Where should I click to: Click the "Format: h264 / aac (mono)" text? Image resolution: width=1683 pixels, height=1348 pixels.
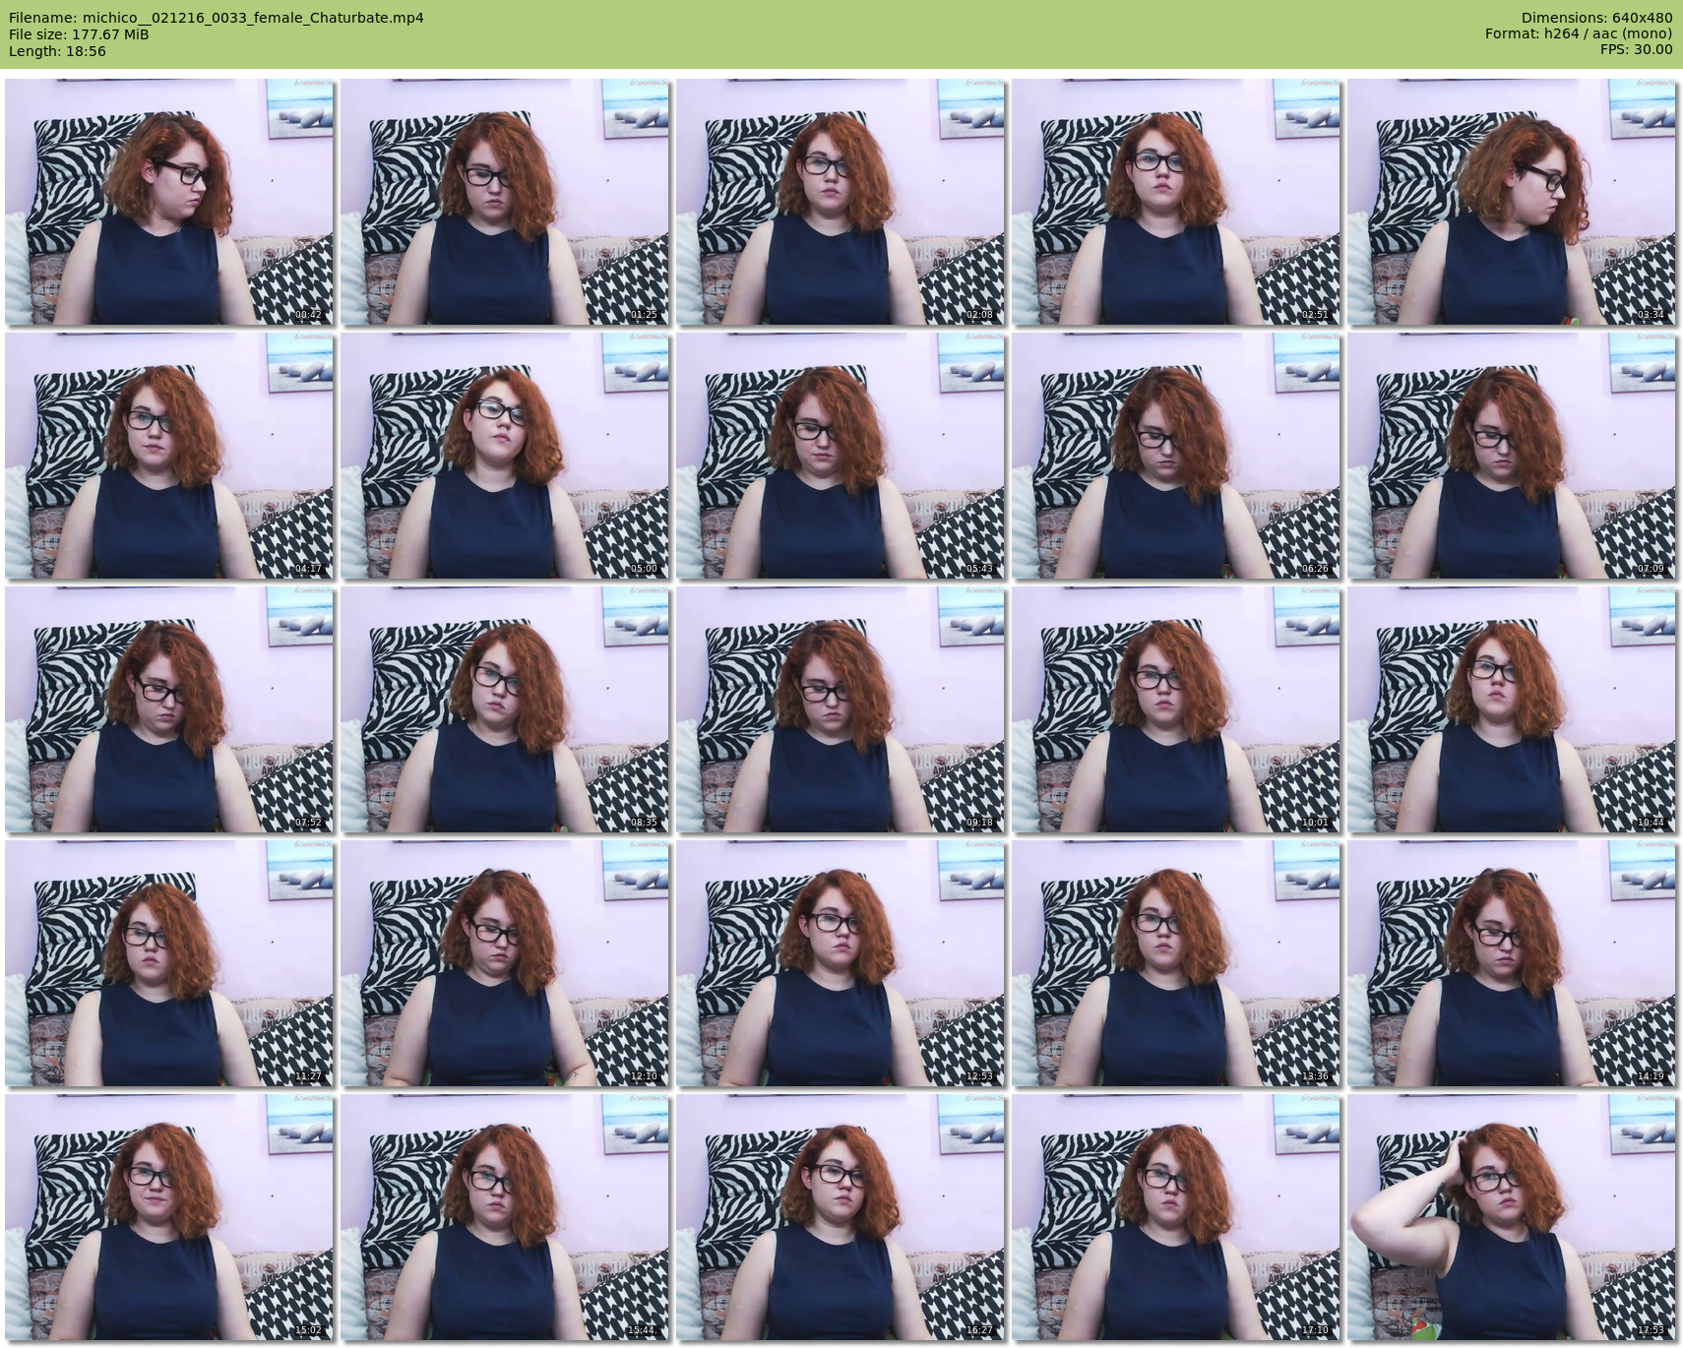(1579, 34)
